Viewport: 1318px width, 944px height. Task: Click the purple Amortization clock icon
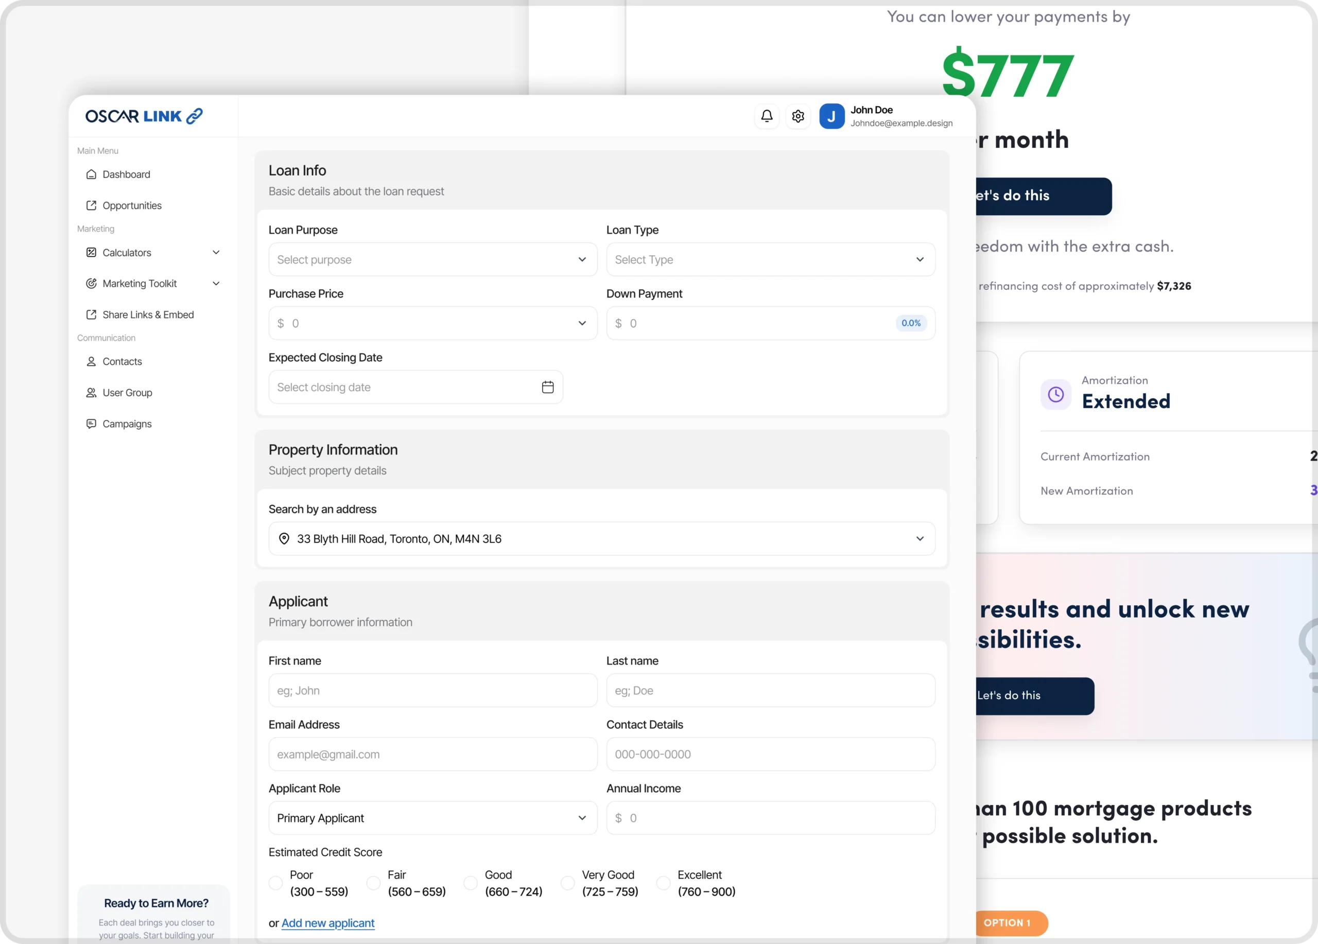point(1055,394)
